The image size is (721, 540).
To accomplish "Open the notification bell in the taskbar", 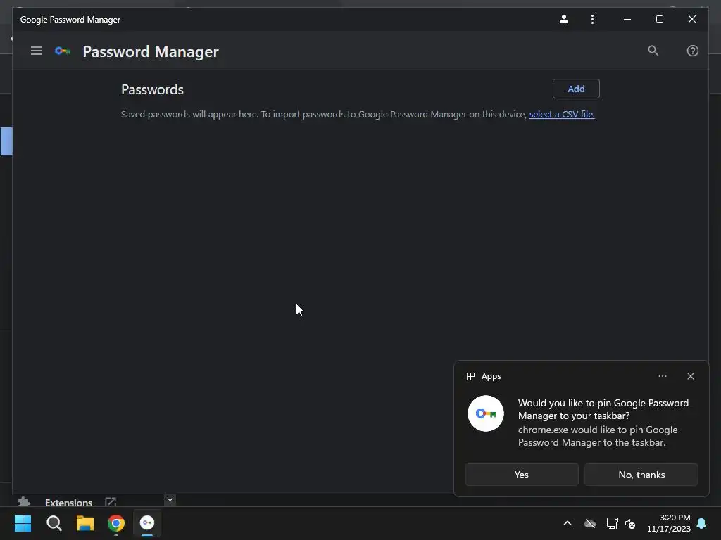I will click(702, 523).
